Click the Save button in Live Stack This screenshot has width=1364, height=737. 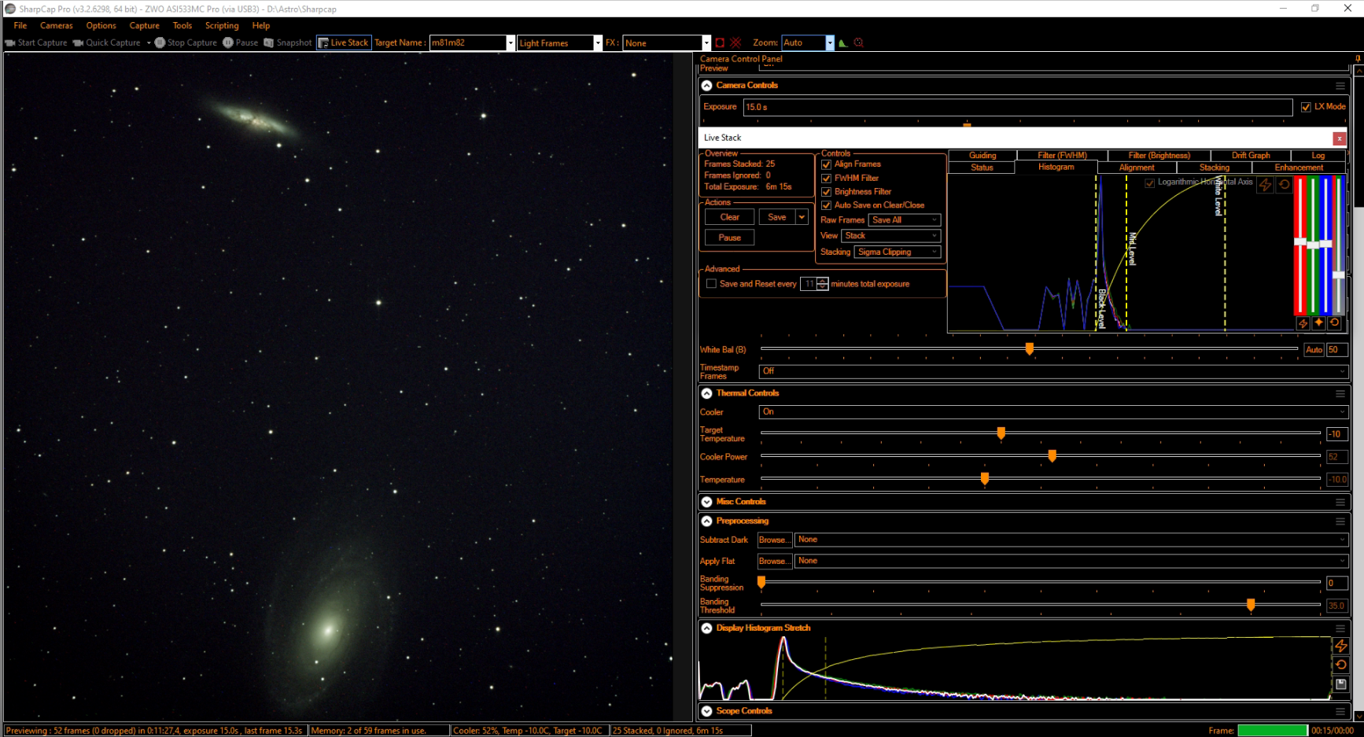click(777, 218)
